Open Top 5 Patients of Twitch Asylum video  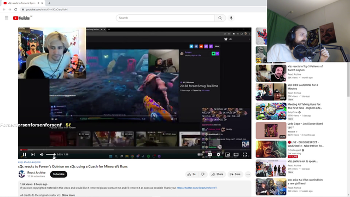point(271,73)
